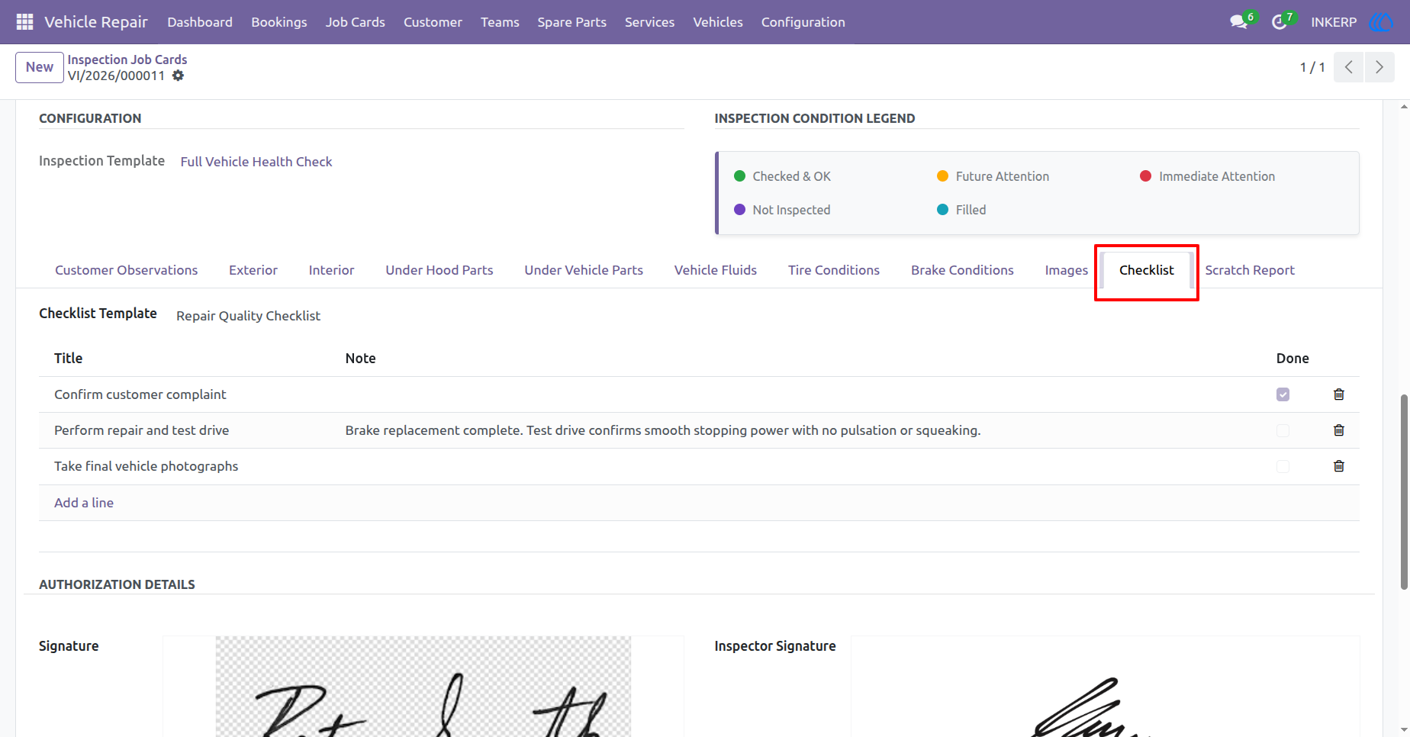The height and width of the screenshot is (737, 1410).
Task: Click the customer Signature image
Action: click(423, 687)
